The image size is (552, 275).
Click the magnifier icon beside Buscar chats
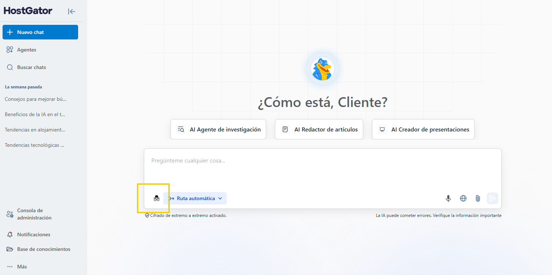(10, 67)
